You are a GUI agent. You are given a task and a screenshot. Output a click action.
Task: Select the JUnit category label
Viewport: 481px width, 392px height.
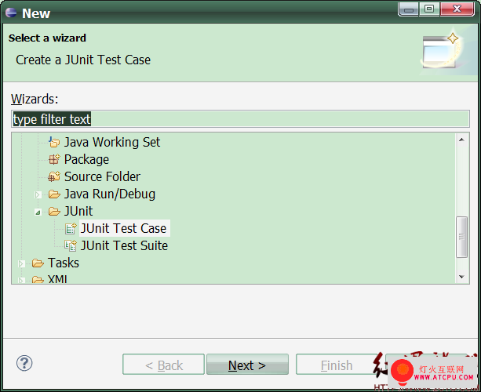coord(78,211)
